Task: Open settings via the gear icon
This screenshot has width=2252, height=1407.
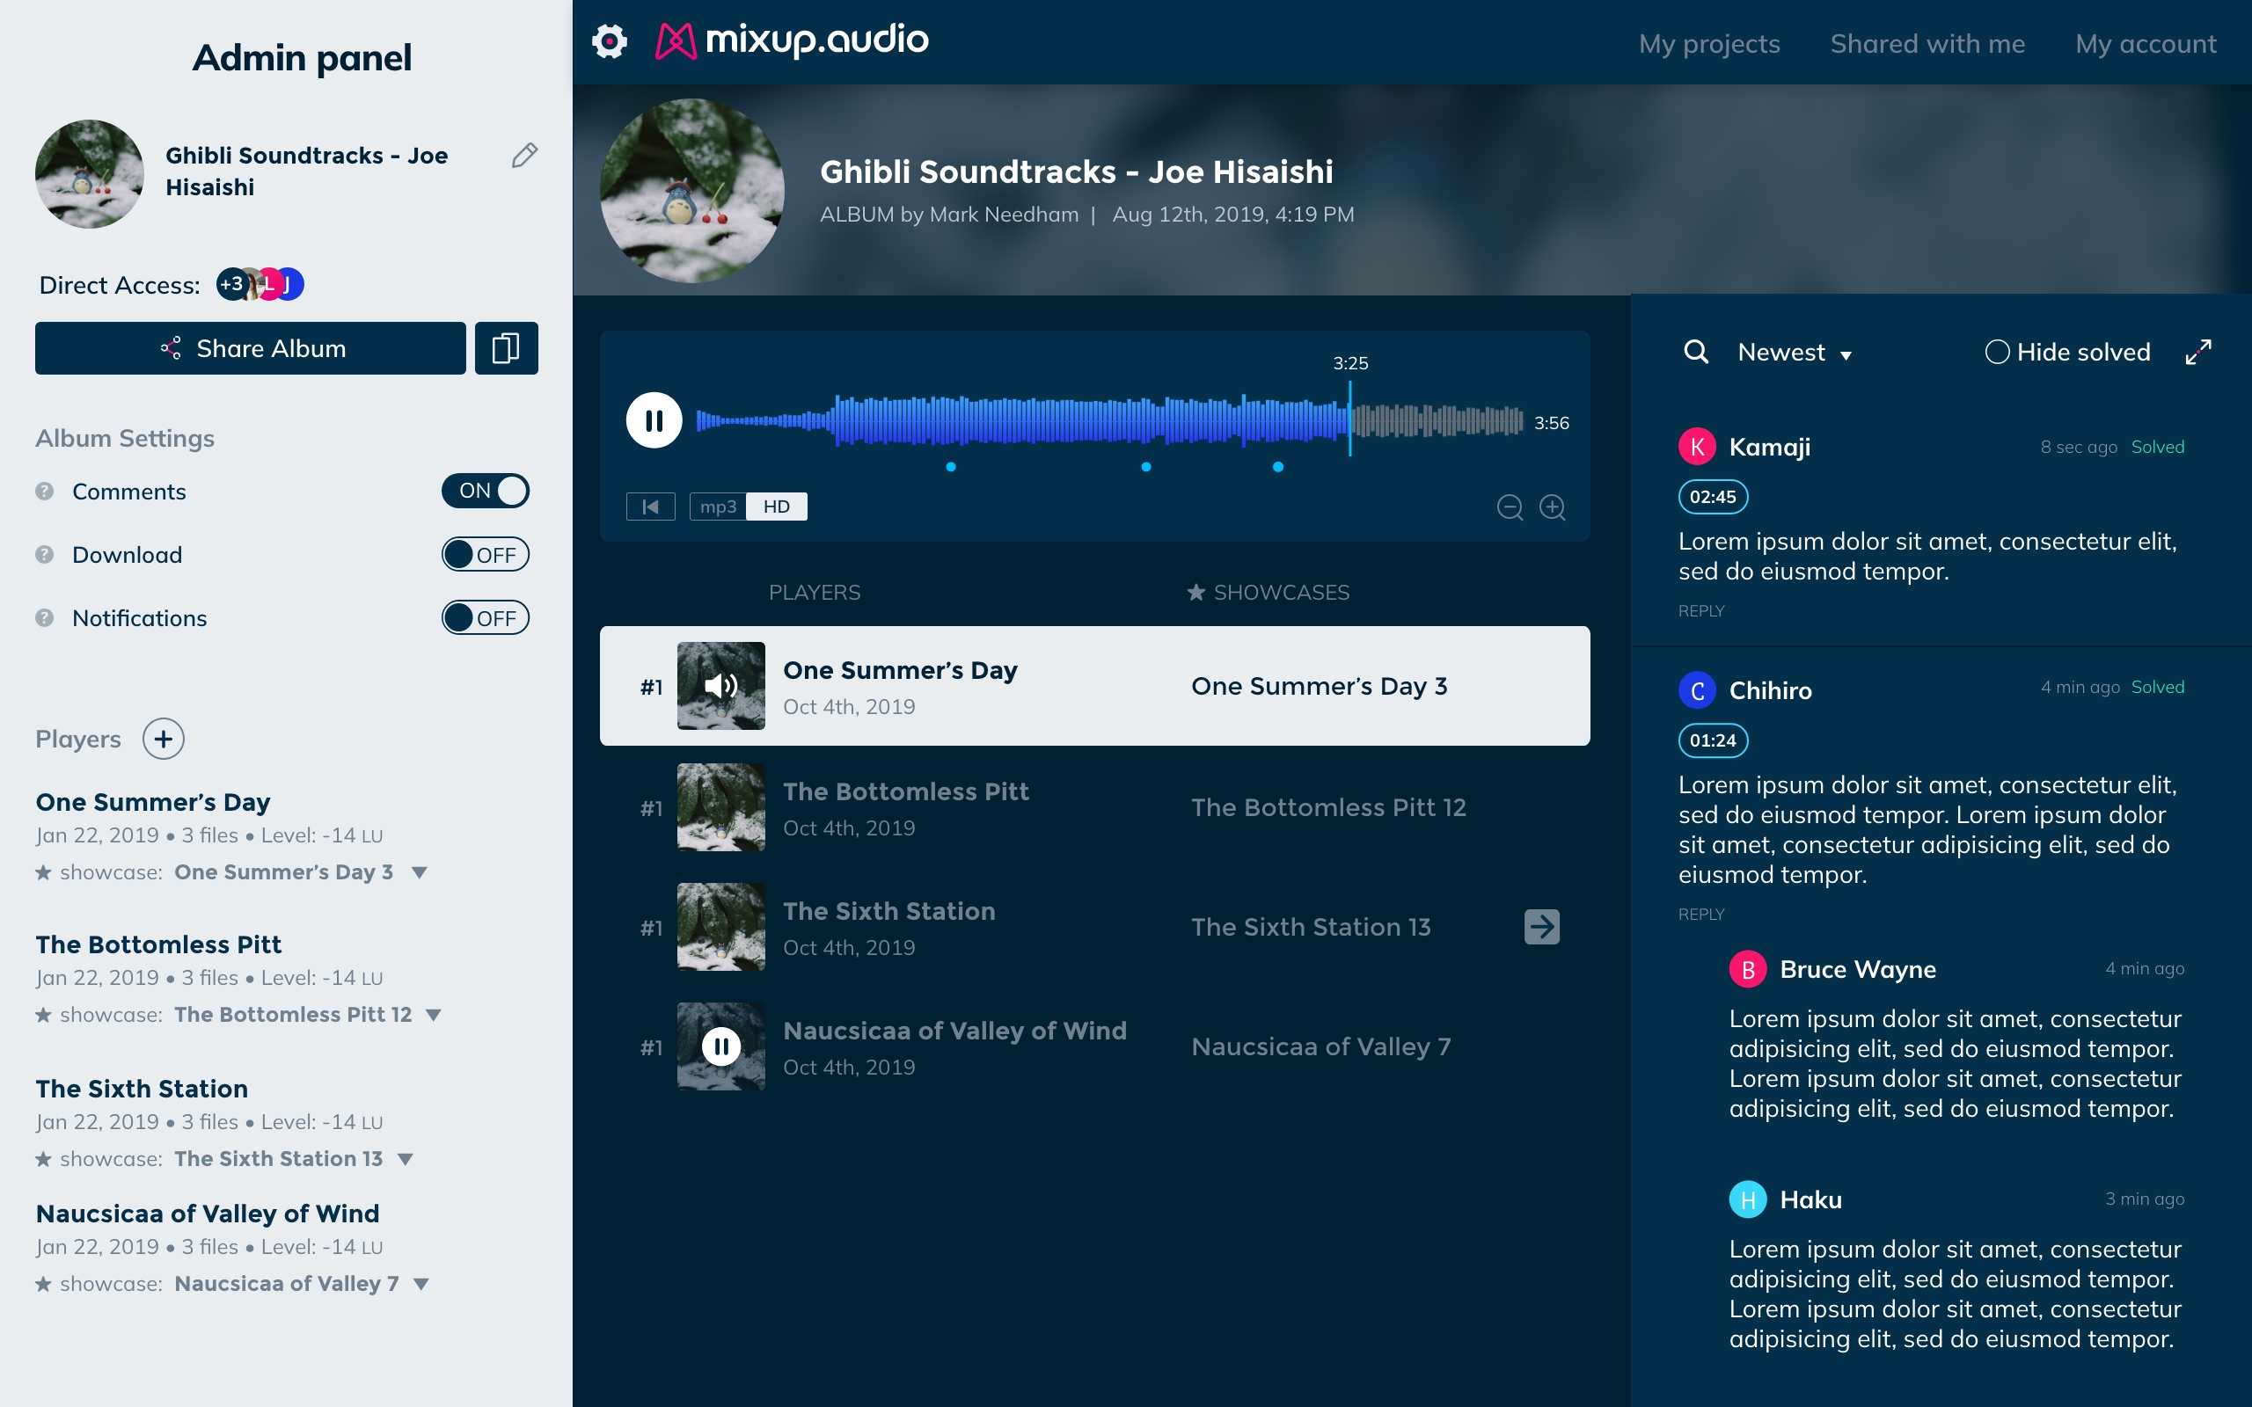Action: (610, 41)
